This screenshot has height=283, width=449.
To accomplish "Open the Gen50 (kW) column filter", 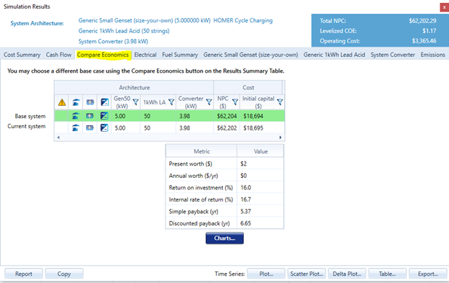I will tap(136, 102).
